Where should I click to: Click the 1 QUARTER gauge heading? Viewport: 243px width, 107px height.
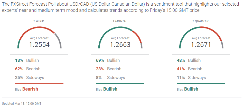pos(200,21)
